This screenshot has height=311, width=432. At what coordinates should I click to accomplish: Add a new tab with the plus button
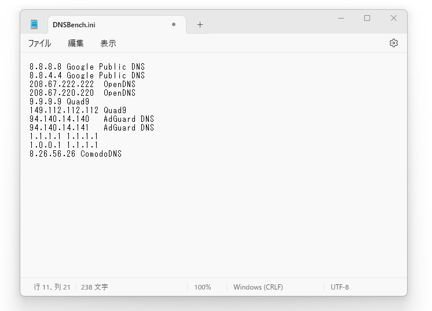tap(200, 25)
